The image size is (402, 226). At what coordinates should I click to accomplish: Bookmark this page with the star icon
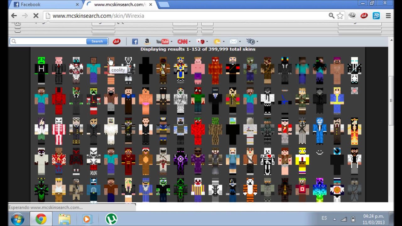340,16
